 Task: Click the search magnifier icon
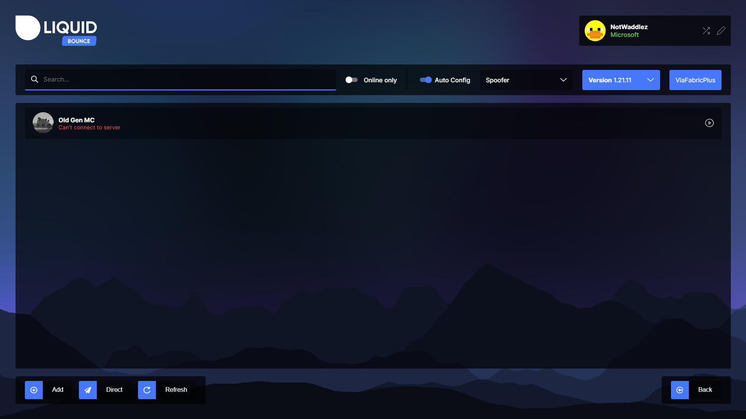click(x=35, y=79)
